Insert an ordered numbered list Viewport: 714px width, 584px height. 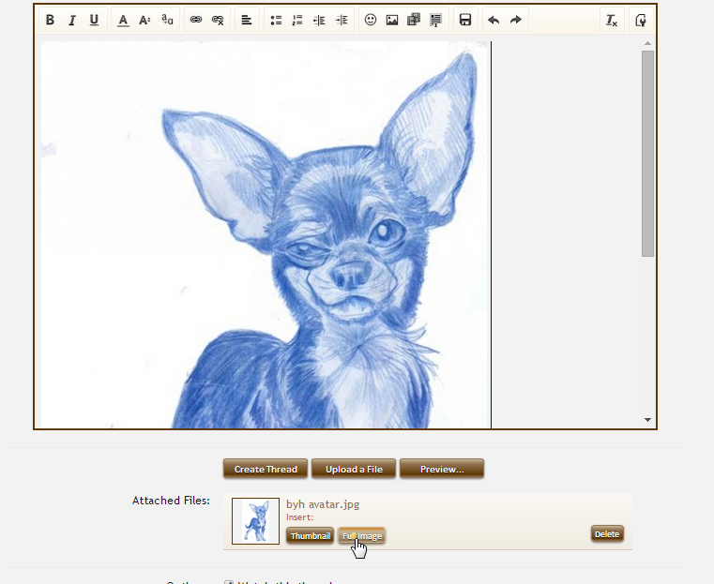(x=297, y=20)
